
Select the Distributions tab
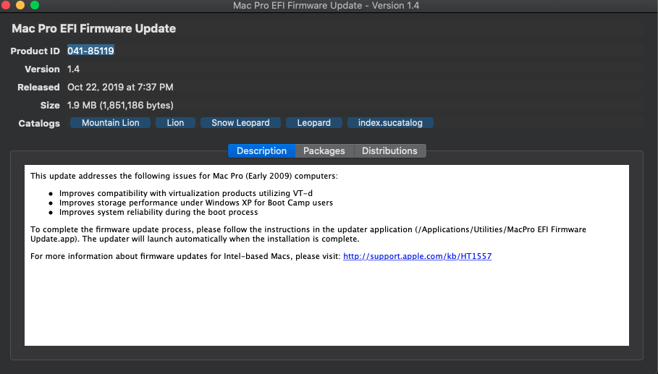(x=389, y=150)
